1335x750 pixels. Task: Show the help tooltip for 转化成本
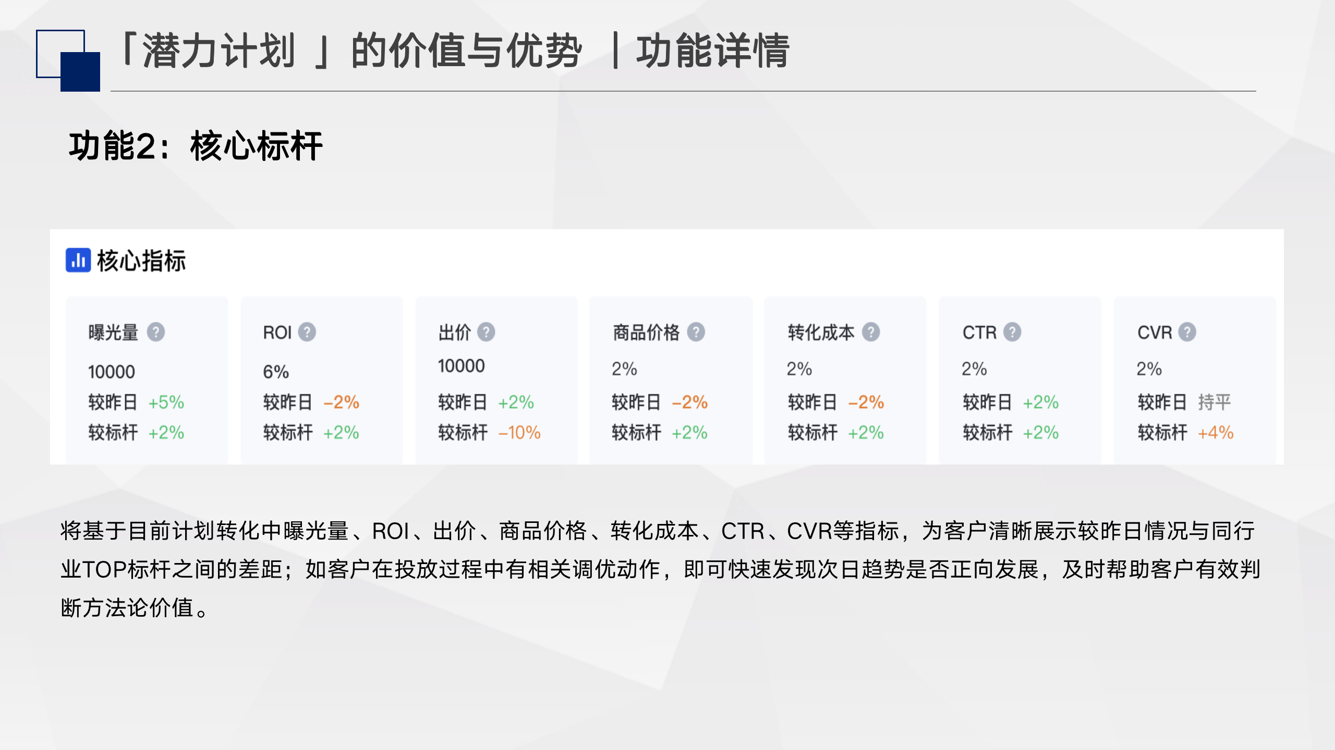[870, 332]
